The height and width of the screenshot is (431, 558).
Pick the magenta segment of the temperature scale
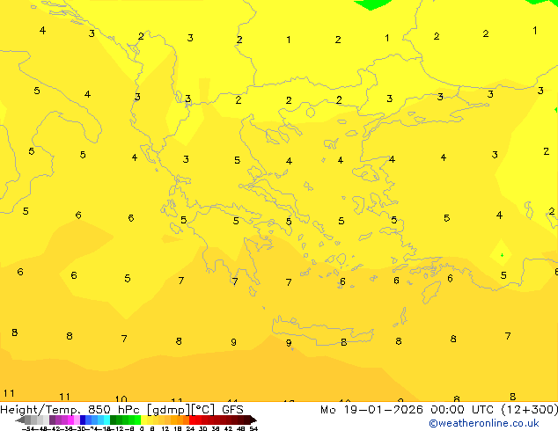pyautogui.click(x=70, y=420)
